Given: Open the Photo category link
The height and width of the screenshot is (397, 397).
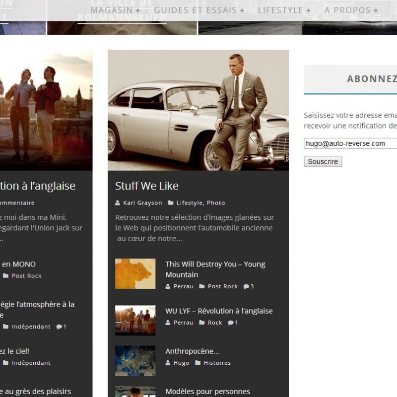Looking at the screenshot, I should click(x=216, y=203).
